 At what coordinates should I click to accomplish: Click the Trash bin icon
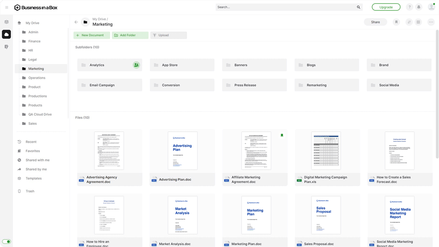[19, 191]
